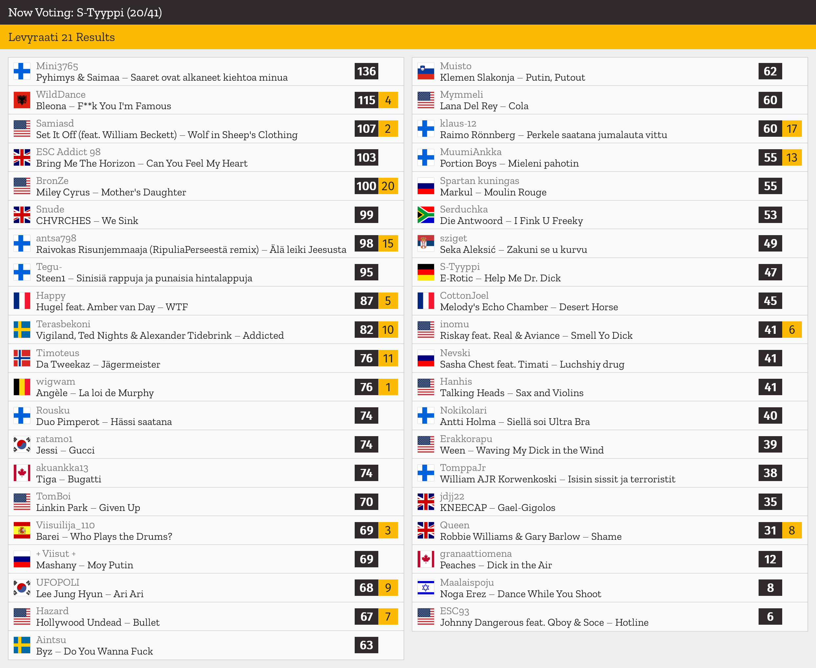Click Byz – Do You Wanna Fuck row
This screenshot has width=816, height=668.
point(94,652)
